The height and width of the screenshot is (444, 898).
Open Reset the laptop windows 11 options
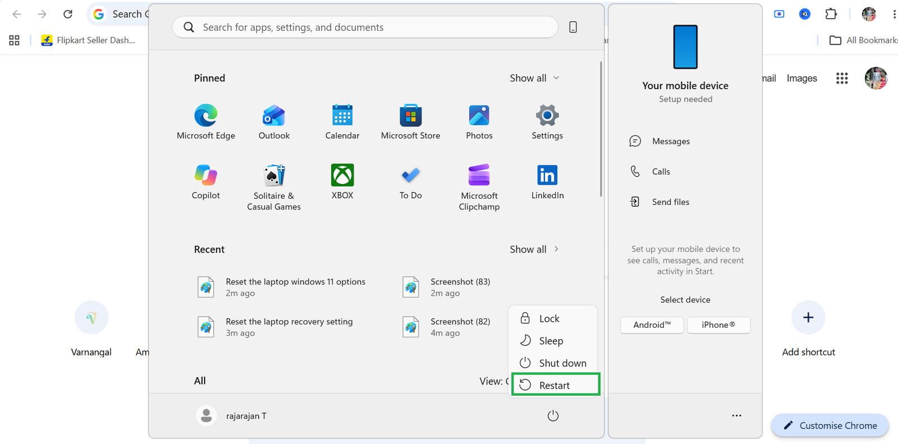tap(281, 287)
